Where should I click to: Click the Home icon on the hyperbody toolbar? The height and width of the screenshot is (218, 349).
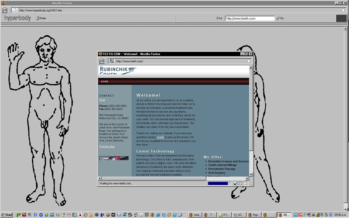[x=41, y=18]
